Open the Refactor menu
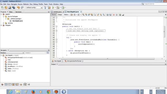The image size is (167, 94). tap(26, 4)
